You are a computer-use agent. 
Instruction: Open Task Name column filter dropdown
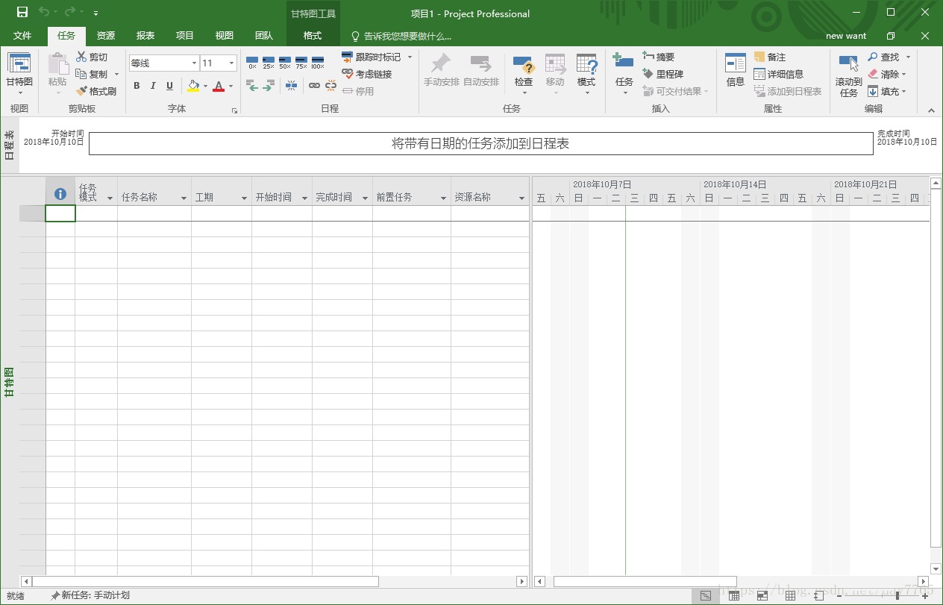point(184,198)
